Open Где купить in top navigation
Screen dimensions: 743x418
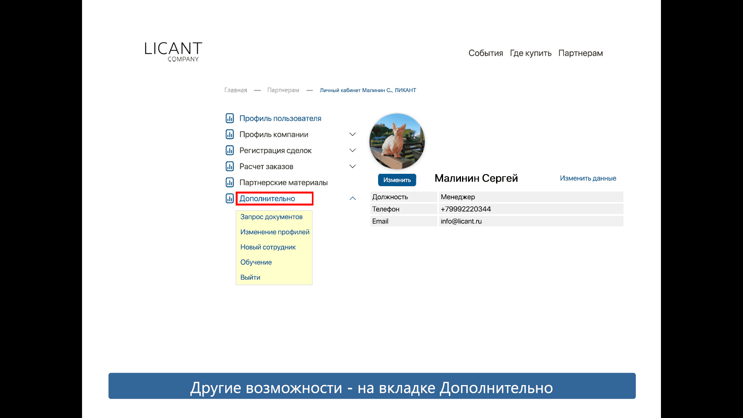531,53
